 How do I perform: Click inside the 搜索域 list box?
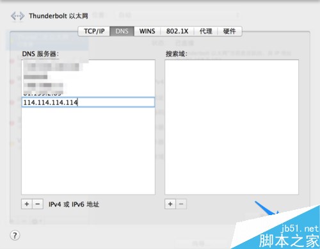(x=232, y=127)
